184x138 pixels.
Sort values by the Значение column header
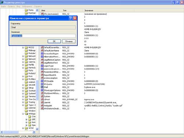click(x=109, y=11)
